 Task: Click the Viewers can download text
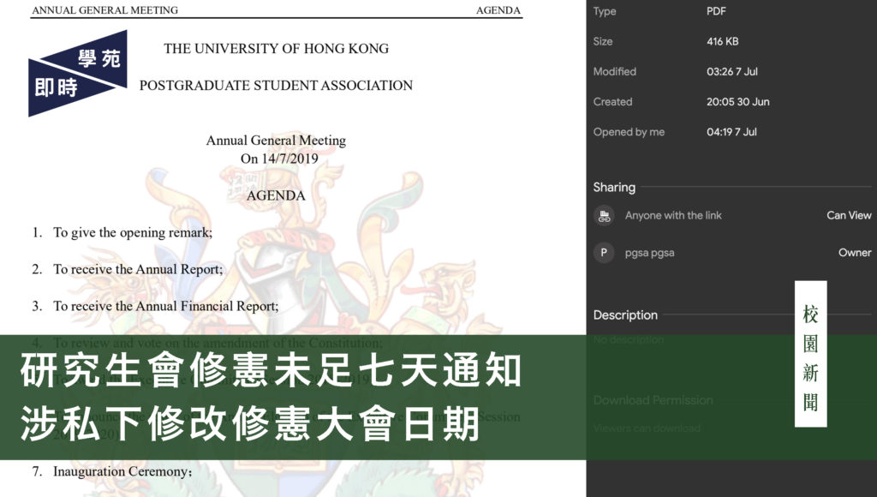(x=647, y=428)
